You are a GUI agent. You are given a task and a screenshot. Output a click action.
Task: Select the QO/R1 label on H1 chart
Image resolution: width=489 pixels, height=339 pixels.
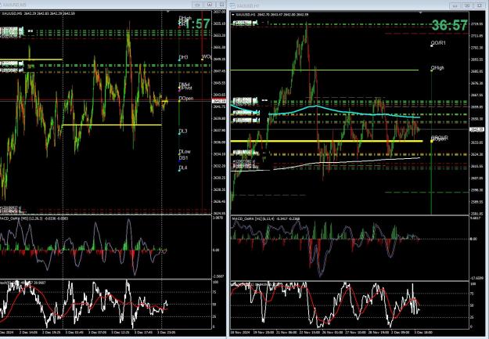tap(438, 43)
